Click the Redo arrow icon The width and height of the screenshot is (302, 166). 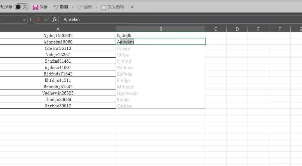pos(80,7)
